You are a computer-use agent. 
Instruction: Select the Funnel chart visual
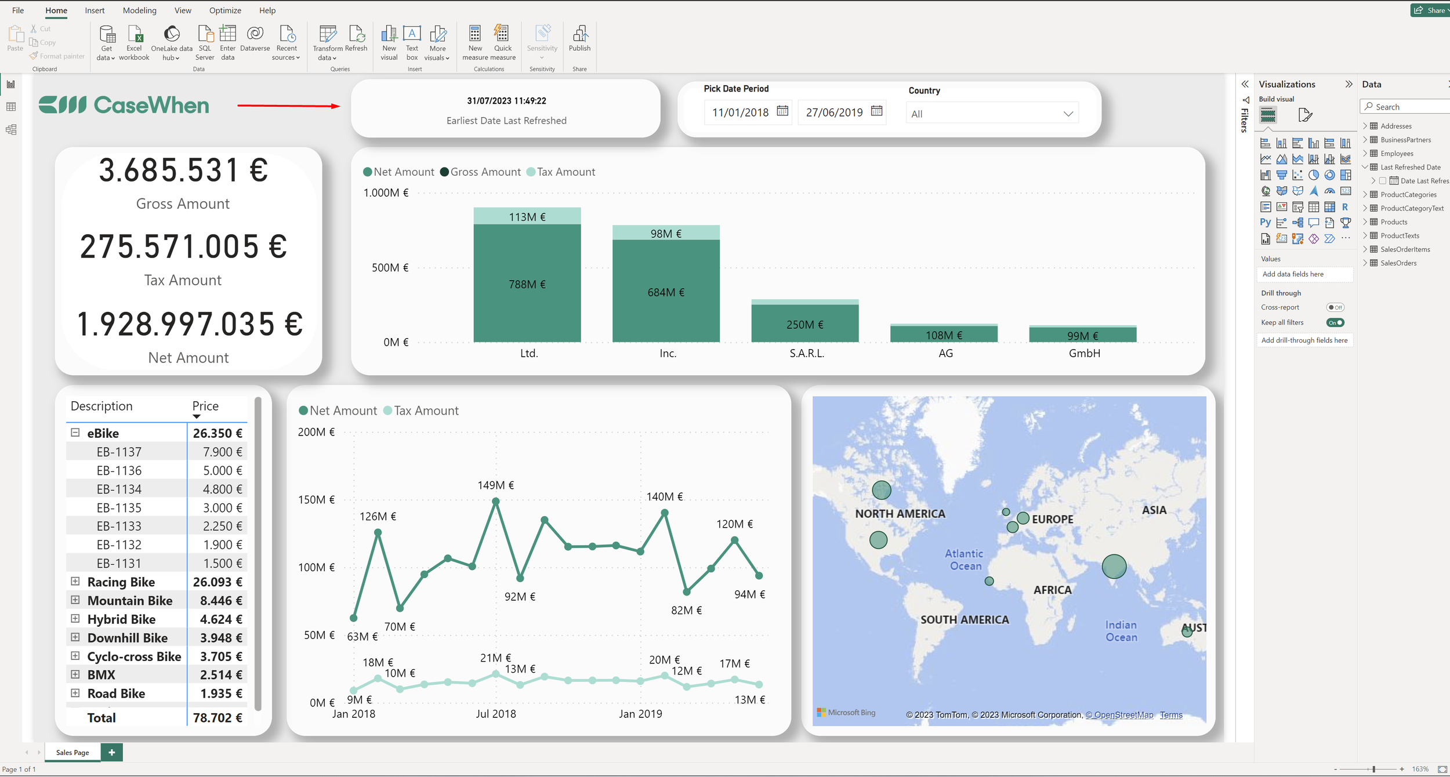(x=1282, y=175)
